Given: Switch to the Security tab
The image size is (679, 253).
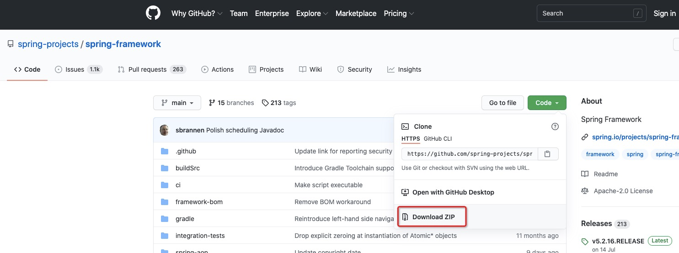Looking at the screenshot, I should (x=354, y=69).
